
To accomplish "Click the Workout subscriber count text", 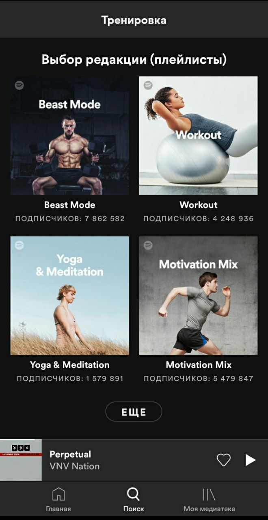I will (199, 219).
